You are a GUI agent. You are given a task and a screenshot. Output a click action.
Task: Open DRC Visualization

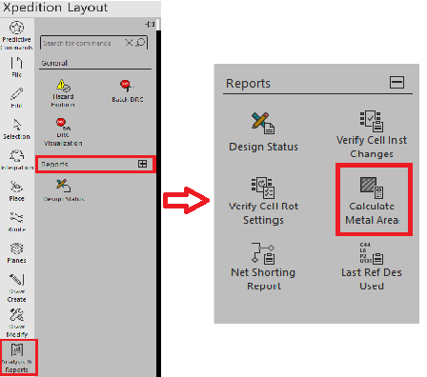click(63, 132)
